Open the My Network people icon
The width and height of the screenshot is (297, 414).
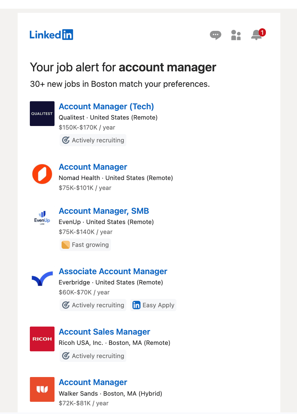tap(236, 35)
